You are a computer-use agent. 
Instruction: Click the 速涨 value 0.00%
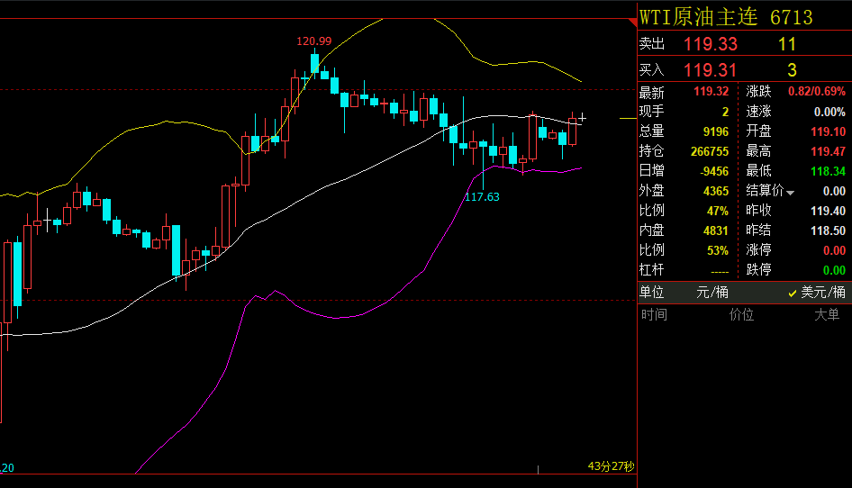(x=829, y=112)
